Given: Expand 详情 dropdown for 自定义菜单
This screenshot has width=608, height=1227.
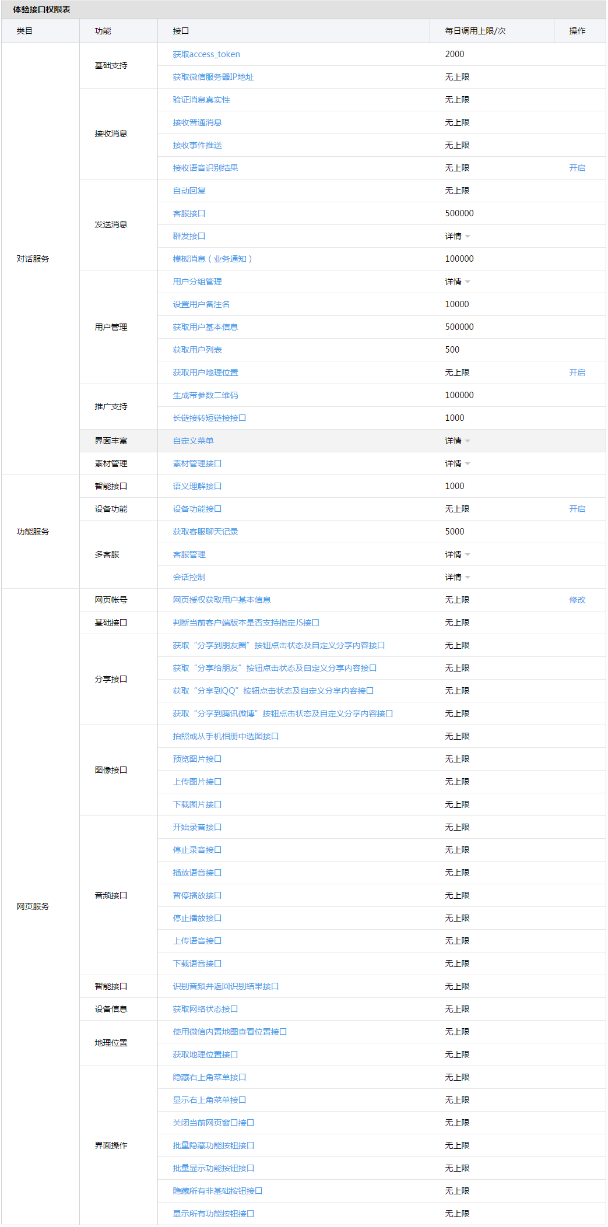Looking at the screenshot, I should pyautogui.click(x=457, y=441).
